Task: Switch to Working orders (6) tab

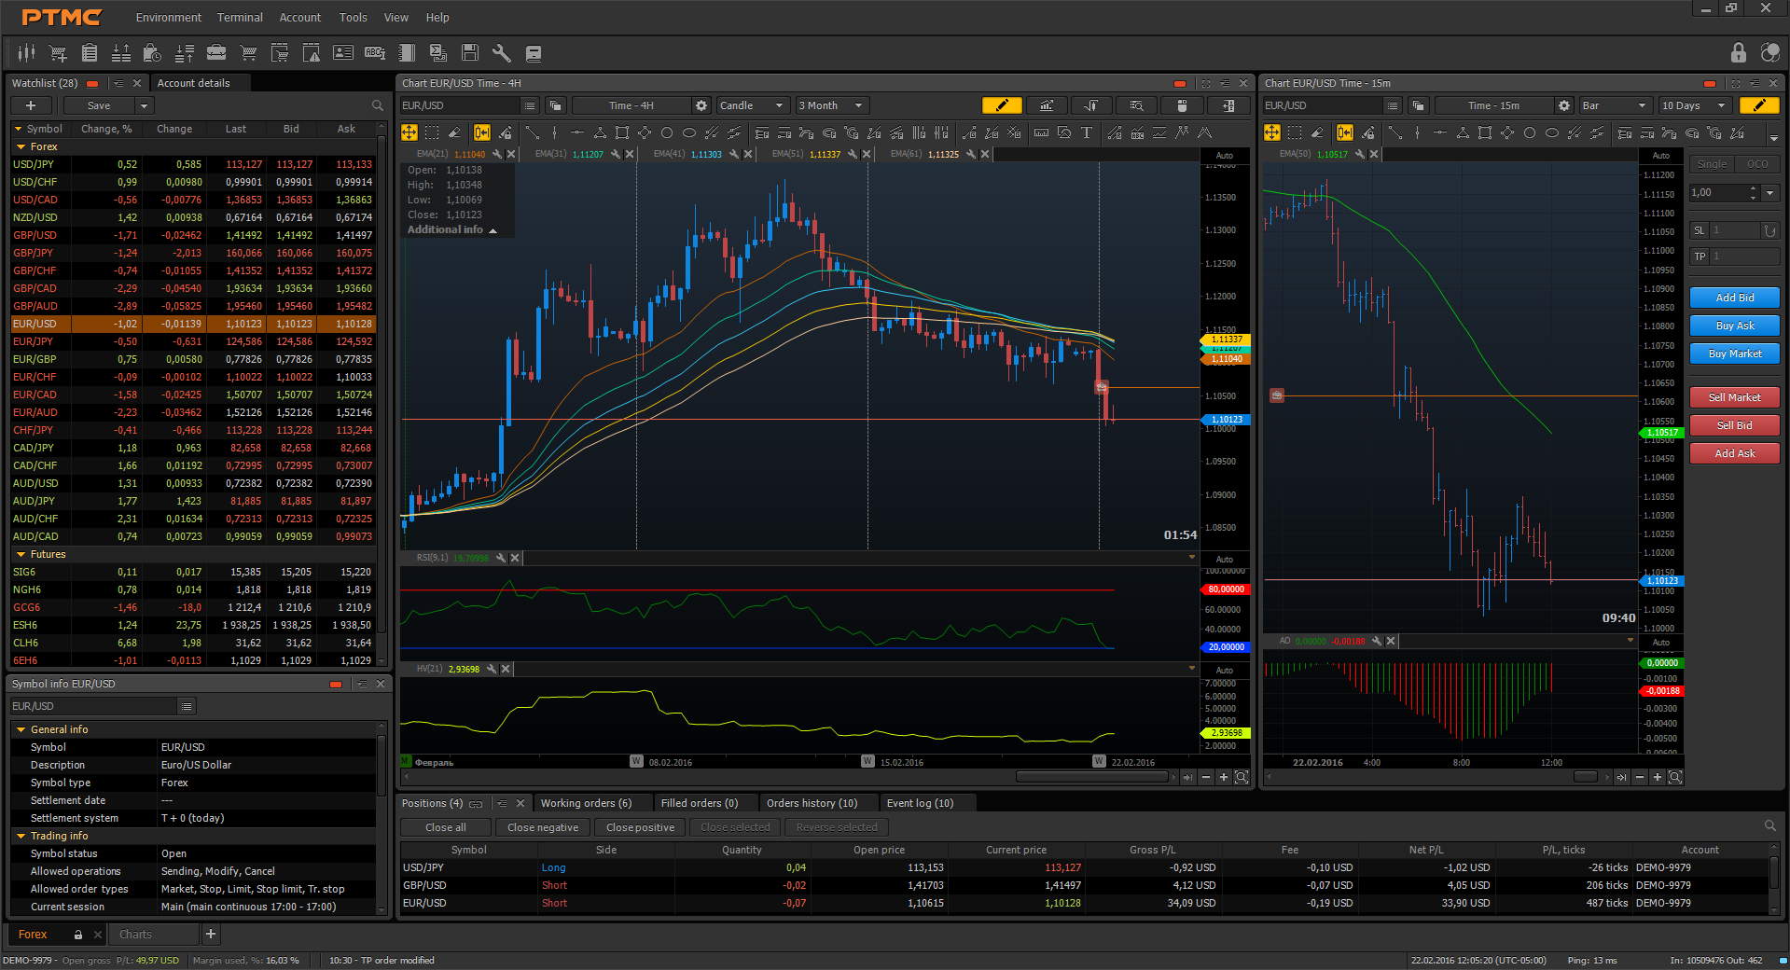Action: 586,803
